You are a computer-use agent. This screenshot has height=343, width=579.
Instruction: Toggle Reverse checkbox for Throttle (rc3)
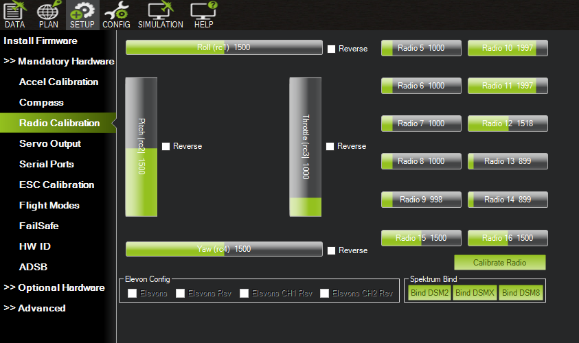point(330,146)
